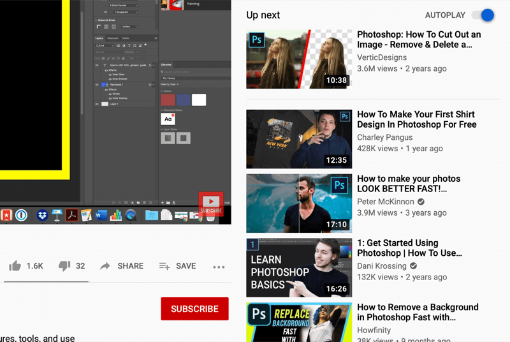Open 'How to make your photos LOOK BETTER FAST' title
This screenshot has width=510, height=342.
coord(409,184)
